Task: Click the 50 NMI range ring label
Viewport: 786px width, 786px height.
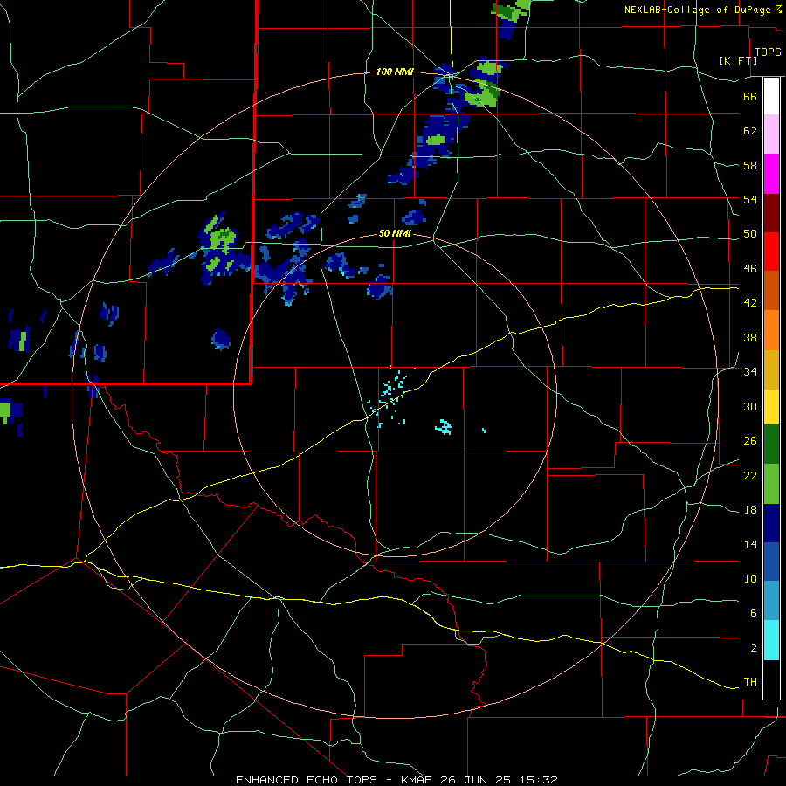Action: click(395, 233)
